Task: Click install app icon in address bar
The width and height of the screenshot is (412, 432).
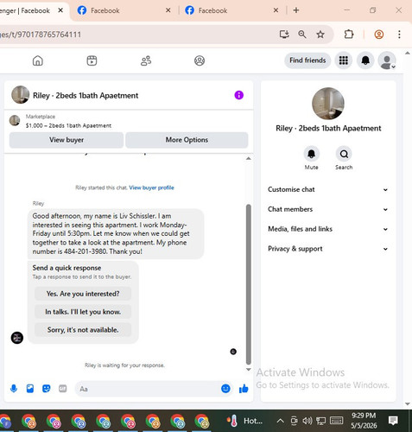Action: [284, 35]
